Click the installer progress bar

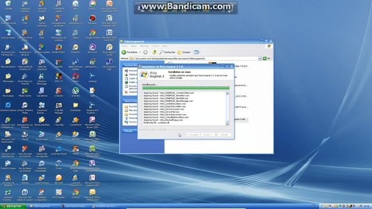point(186,88)
